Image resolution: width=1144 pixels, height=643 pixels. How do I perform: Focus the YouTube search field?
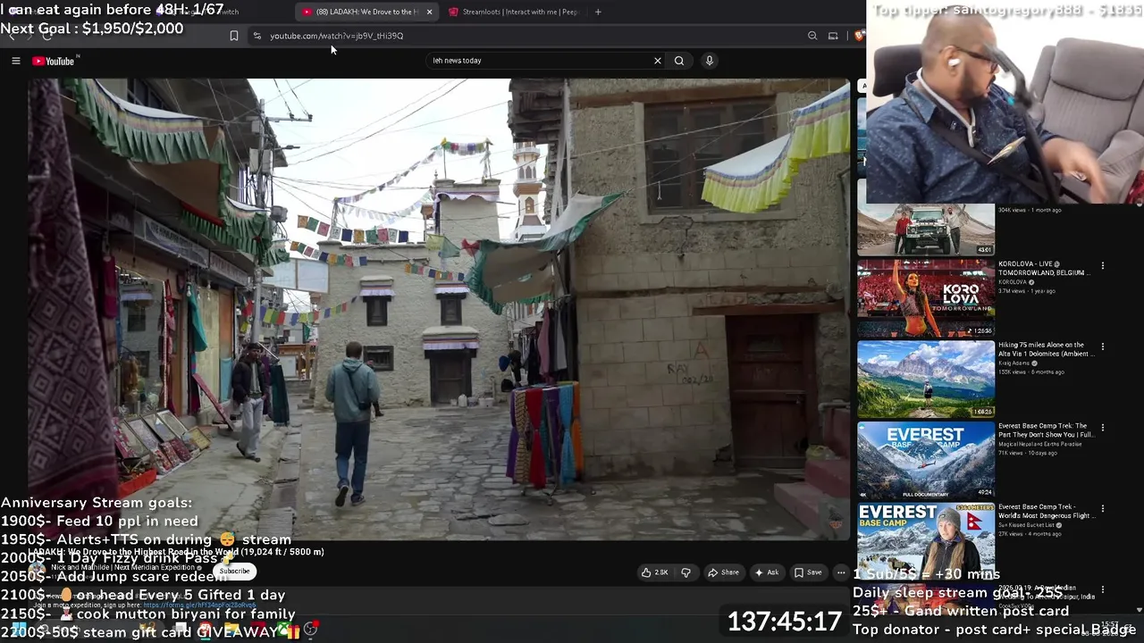(541, 61)
